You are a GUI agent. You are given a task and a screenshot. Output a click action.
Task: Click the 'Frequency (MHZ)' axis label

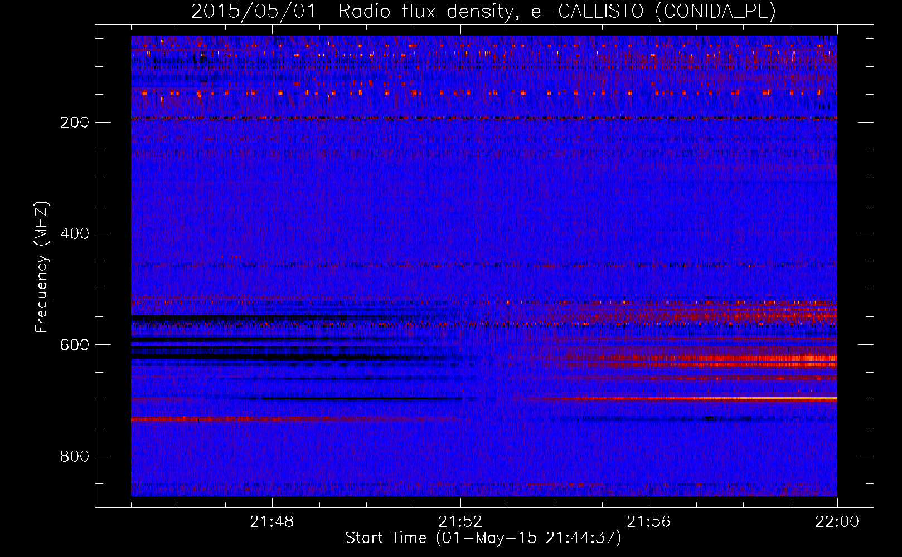point(42,267)
